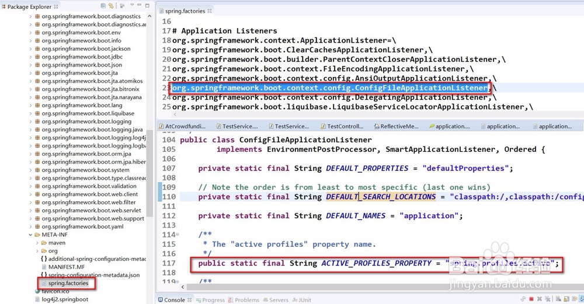
Task: Click package icon of org.springframework.boot.web.filter
Action: coord(37,202)
